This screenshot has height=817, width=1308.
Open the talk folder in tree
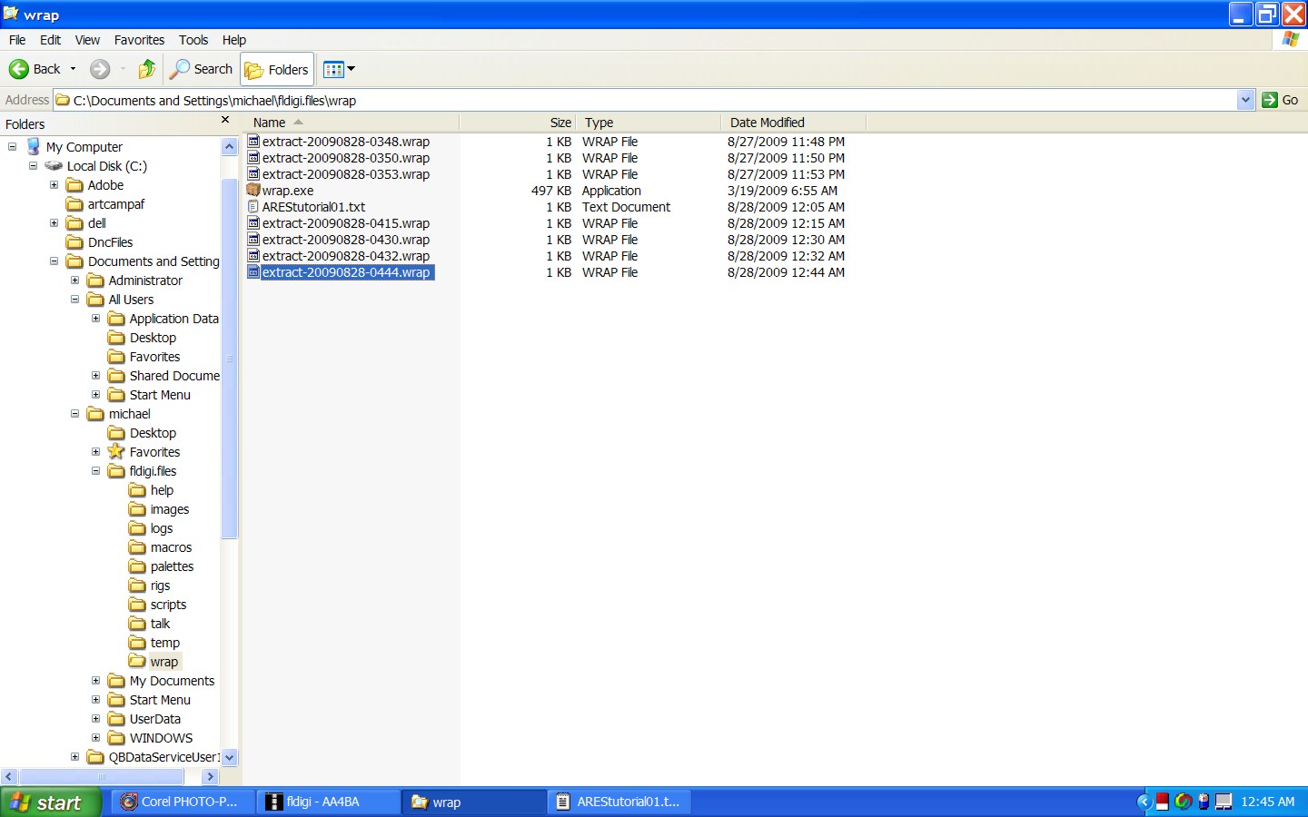(150, 624)
